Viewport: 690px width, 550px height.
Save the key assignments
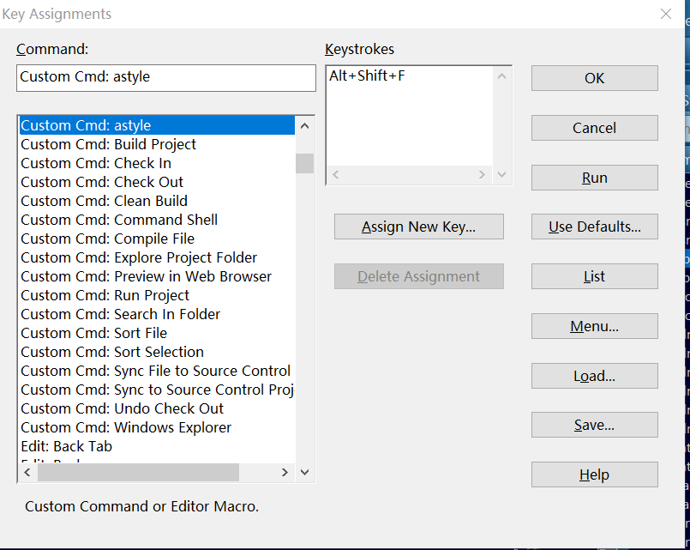[x=594, y=426]
